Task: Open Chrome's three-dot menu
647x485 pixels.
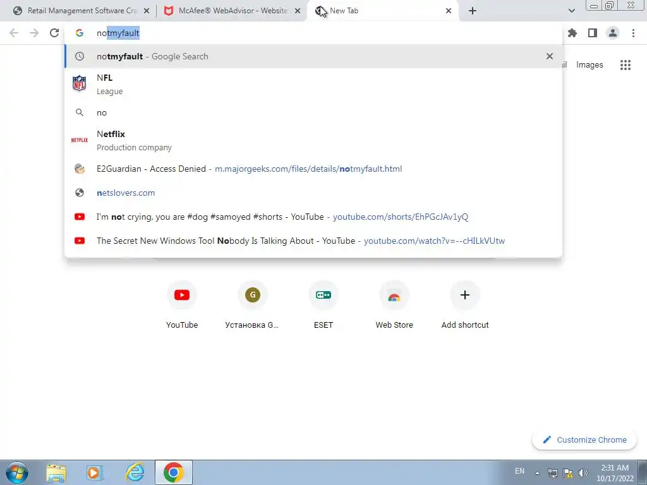Action: click(633, 33)
